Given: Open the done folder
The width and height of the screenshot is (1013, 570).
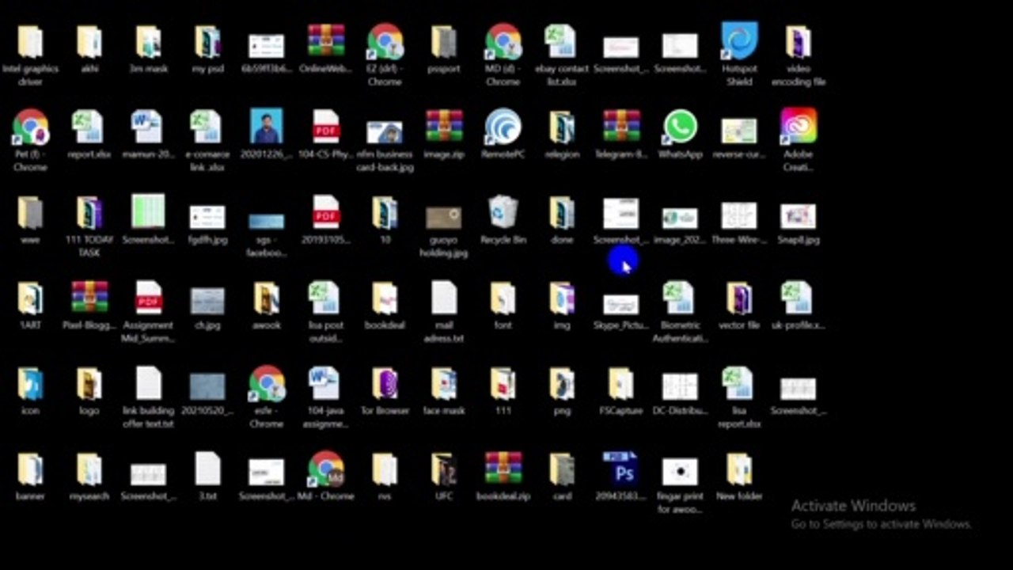Looking at the screenshot, I should [562, 213].
